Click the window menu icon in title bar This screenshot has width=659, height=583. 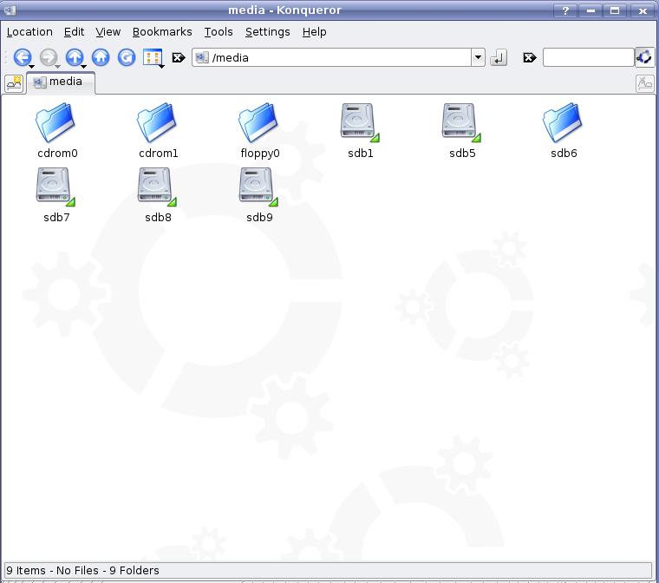coord(10,10)
